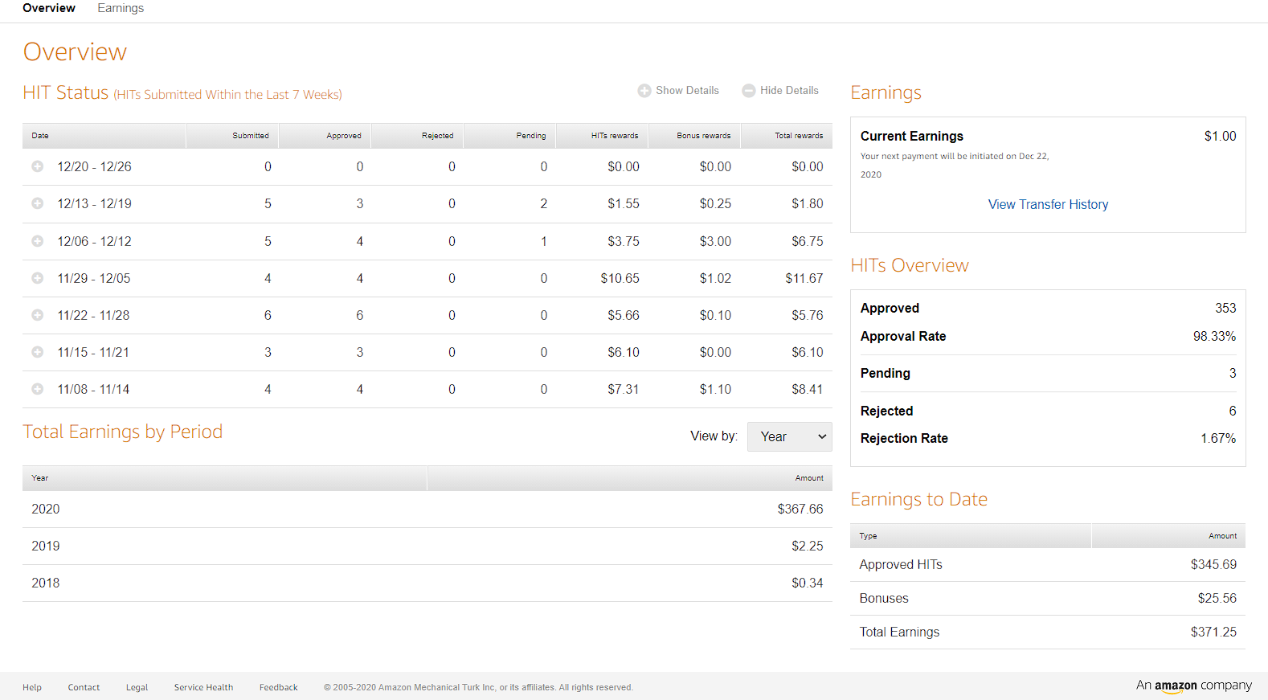
Task: Switch to the Earnings tab
Action: coord(121,8)
